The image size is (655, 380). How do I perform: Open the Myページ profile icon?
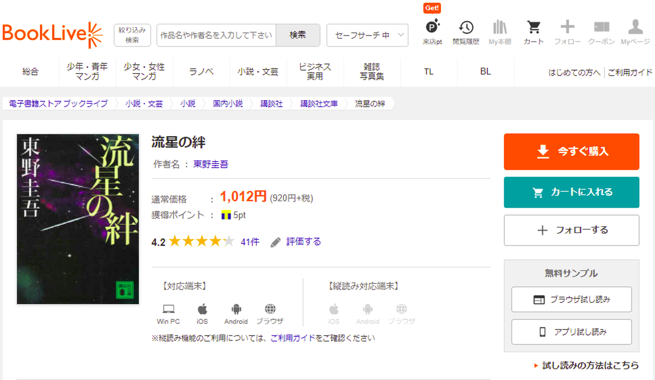point(635,33)
